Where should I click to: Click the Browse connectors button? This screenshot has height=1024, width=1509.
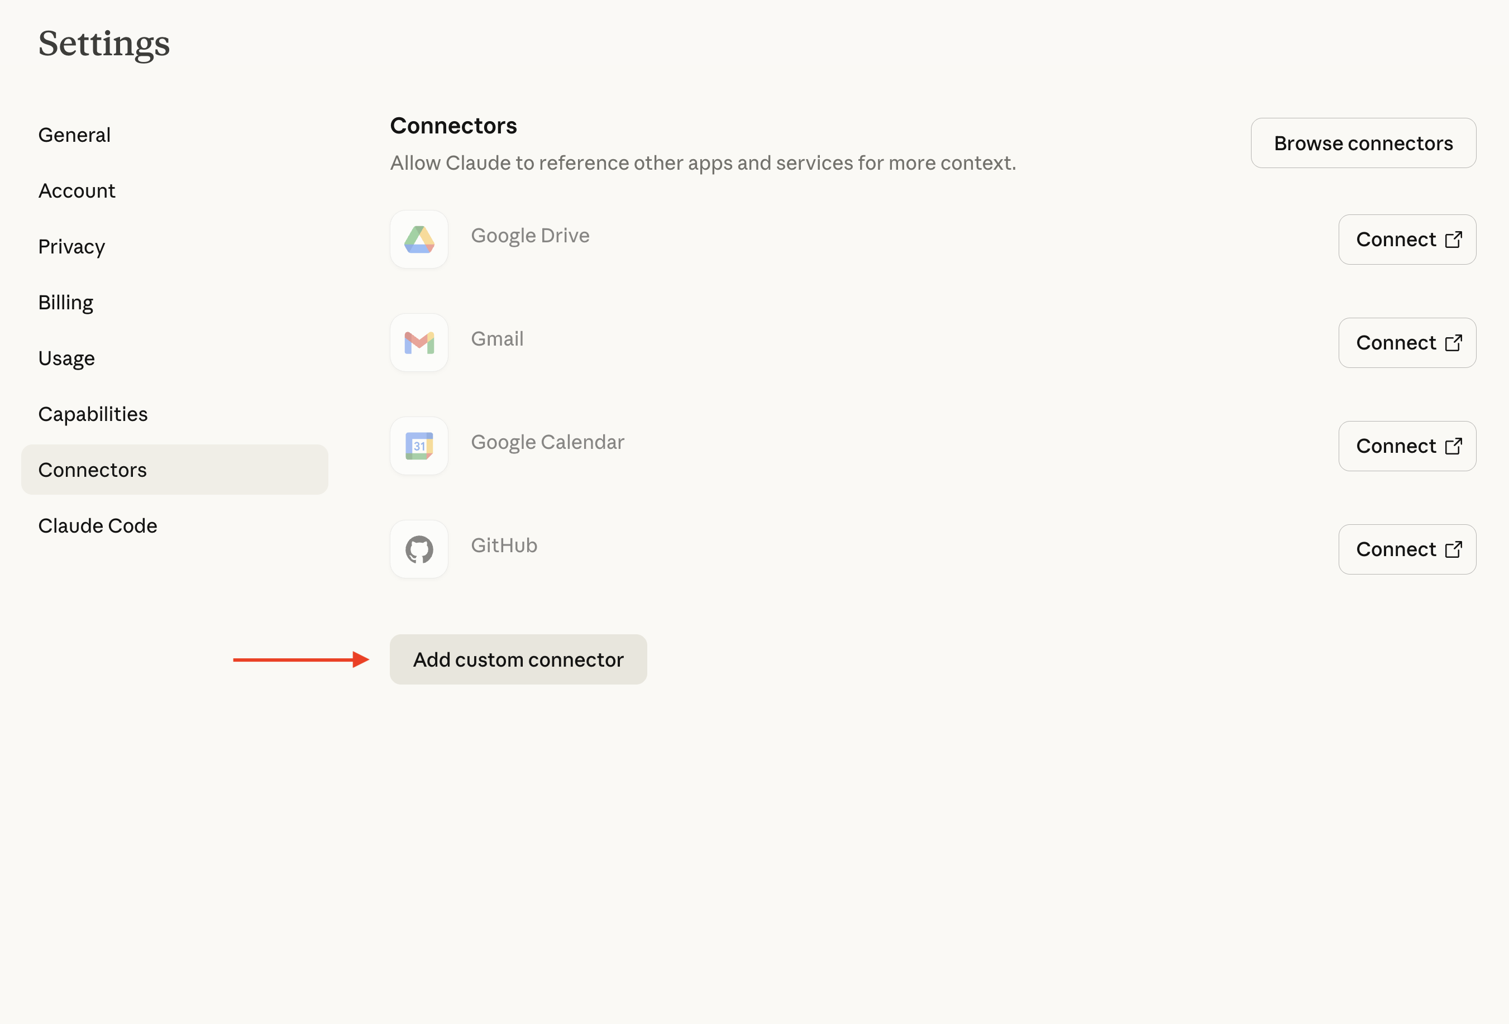pos(1363,143)
